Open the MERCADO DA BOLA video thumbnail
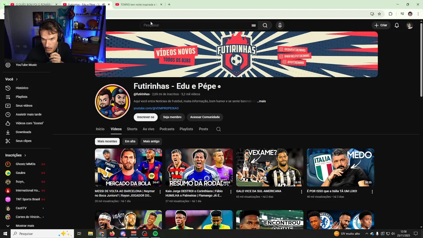This screenshot has width=423, height=238. (x=128, y=168)
